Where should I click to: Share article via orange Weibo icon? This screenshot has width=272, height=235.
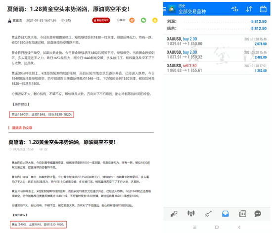(x=132, y=20)
